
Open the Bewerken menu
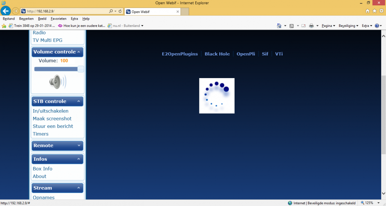click(26, 19)
